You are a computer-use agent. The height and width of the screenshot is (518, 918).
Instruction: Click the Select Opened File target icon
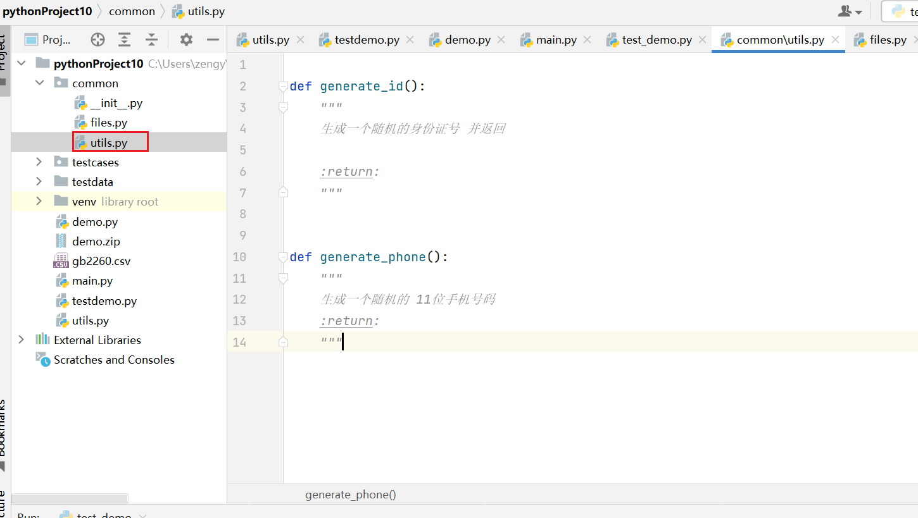pos(97,40)
